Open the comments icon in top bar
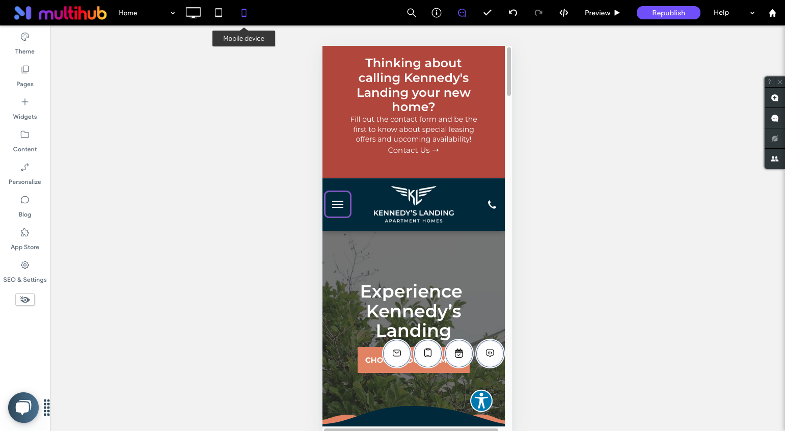This screenshot has width=785, height=431. pyautogui.click(x=462, y=13)
